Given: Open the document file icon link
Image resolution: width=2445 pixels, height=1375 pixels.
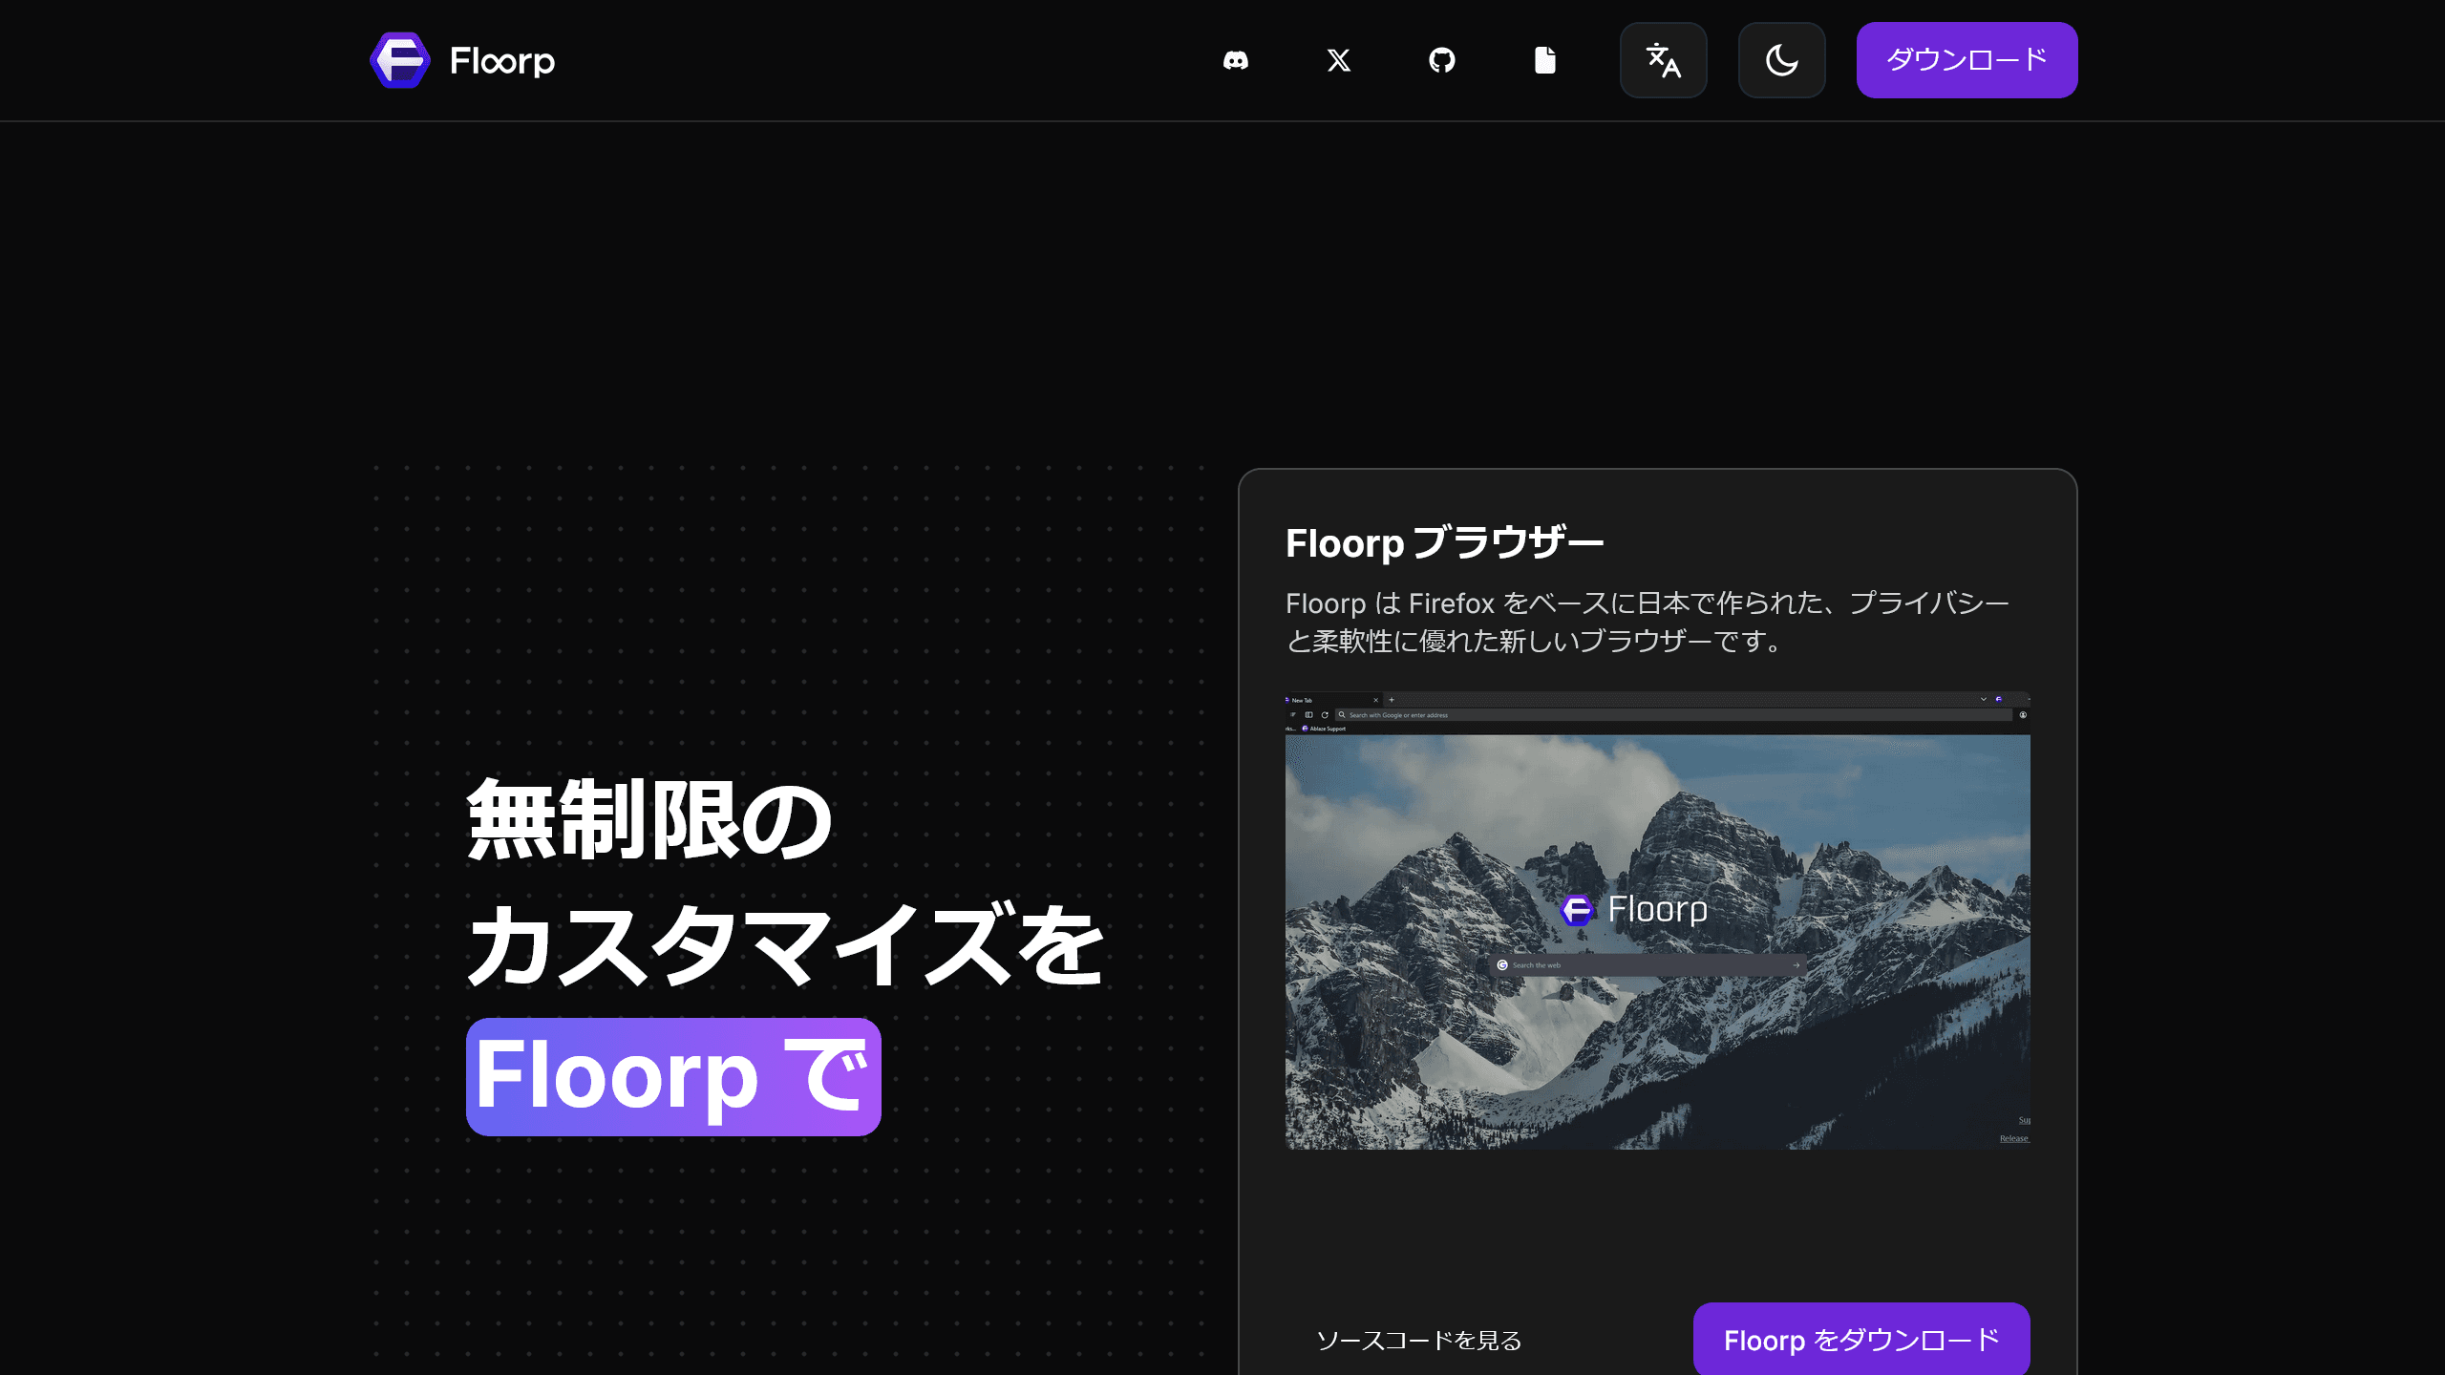Looking at the screenshot, I should (x=1544, y=60).
